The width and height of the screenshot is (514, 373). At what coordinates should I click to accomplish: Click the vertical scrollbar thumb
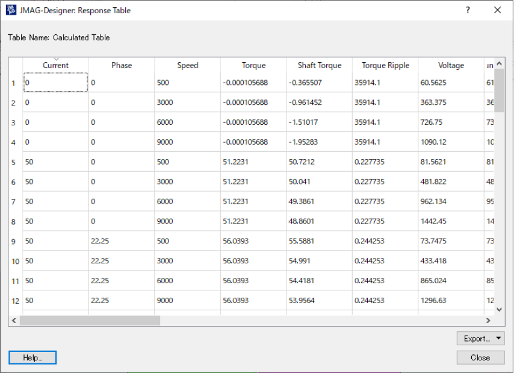(x=499, y=90)
